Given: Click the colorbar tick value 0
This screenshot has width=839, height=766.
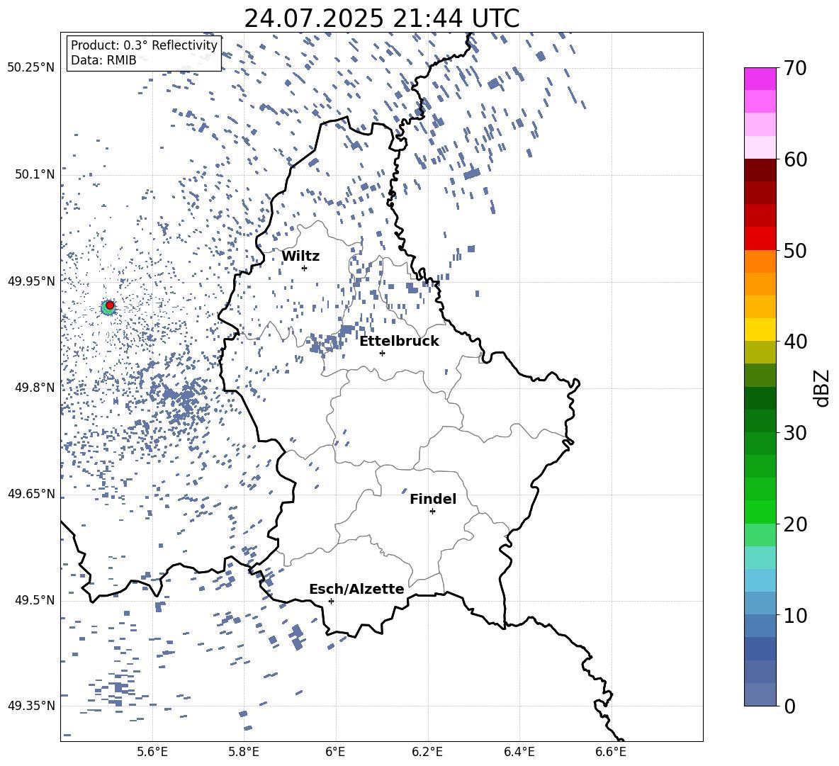Looking at the screenshot, I should click(x=789, y=706).
